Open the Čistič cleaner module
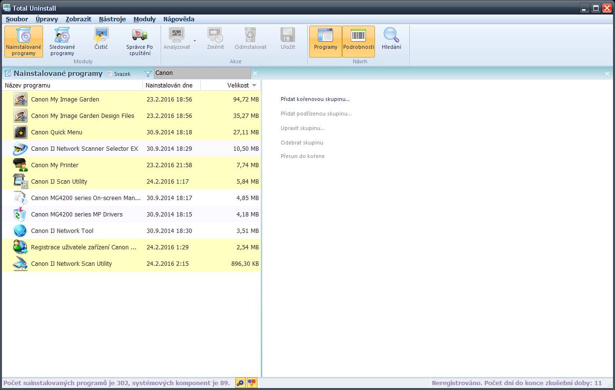 [101, 39]
